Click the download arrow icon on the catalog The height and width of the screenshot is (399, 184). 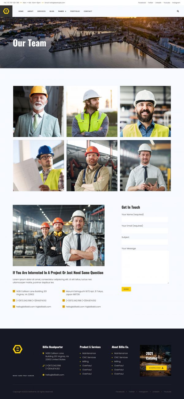[x=163, y=368]
